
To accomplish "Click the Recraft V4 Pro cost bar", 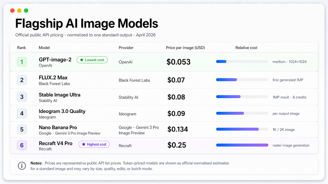I will click(242, 145).
